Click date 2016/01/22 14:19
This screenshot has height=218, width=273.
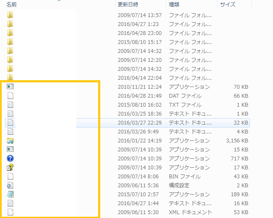coord(139,141)
